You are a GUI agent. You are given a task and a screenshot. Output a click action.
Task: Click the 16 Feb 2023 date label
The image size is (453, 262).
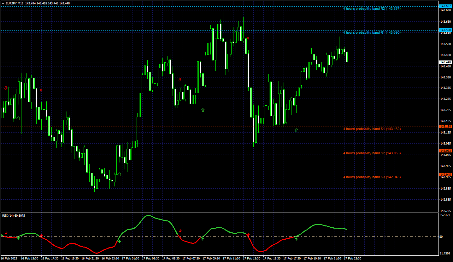click(x=9, y=259)
